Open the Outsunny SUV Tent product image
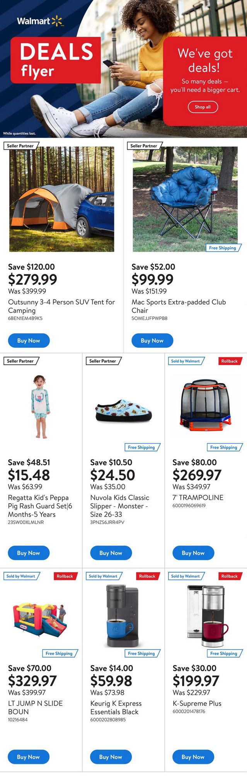This screenshot has width=247, height=776. (61, 199)
